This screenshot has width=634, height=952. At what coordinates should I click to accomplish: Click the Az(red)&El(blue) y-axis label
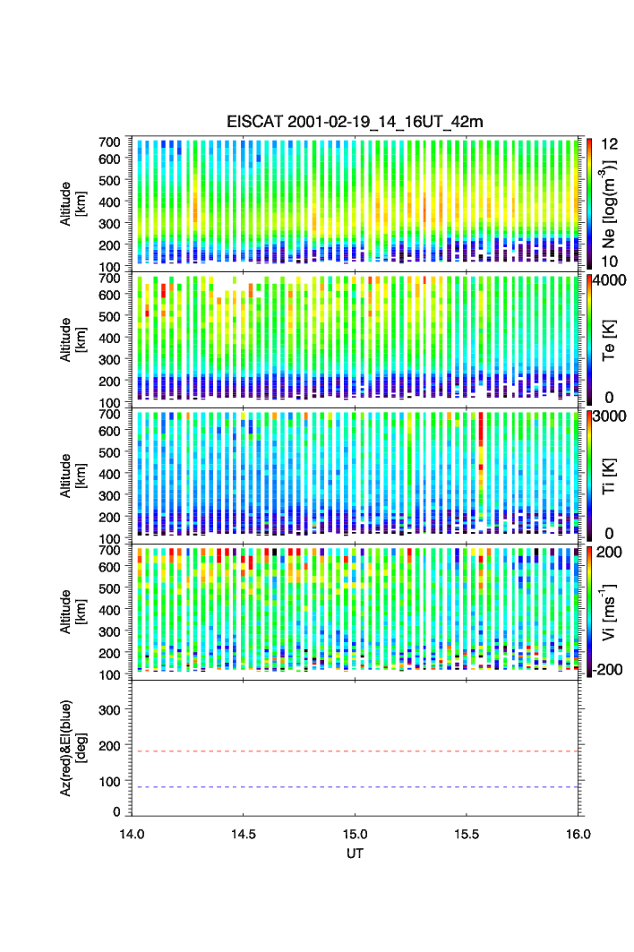pyautogui.click(x=72, y=748)
